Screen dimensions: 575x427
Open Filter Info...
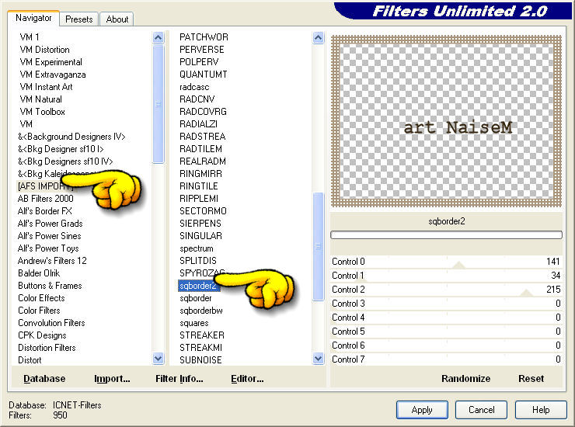click(x=179, y=379)
